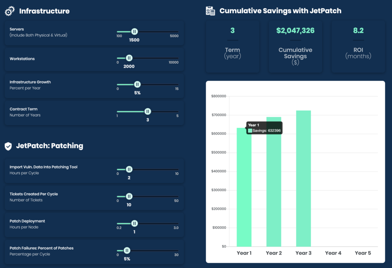Click the Contract Term label
This screenshot has width=392, height=268.
click(x=23, y=109)
